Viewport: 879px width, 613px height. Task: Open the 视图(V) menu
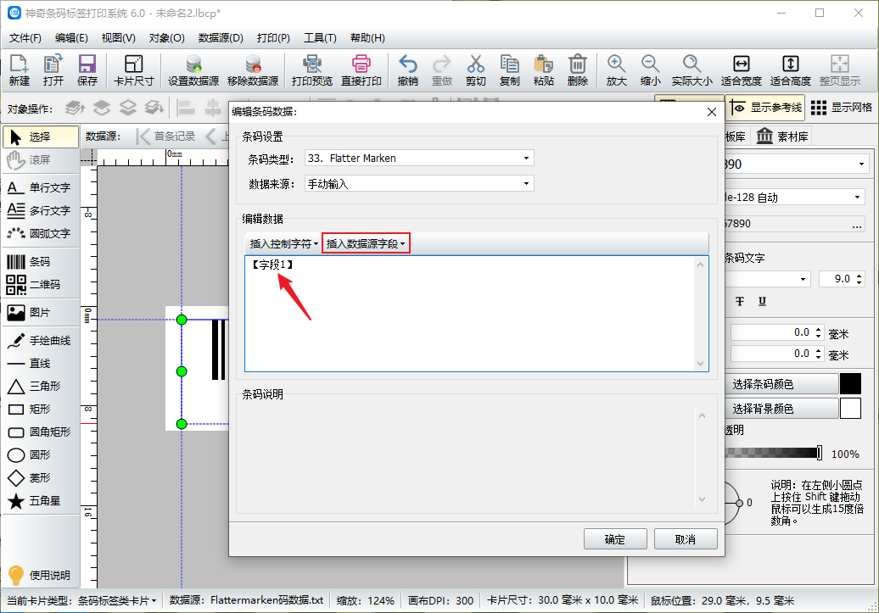118,38
